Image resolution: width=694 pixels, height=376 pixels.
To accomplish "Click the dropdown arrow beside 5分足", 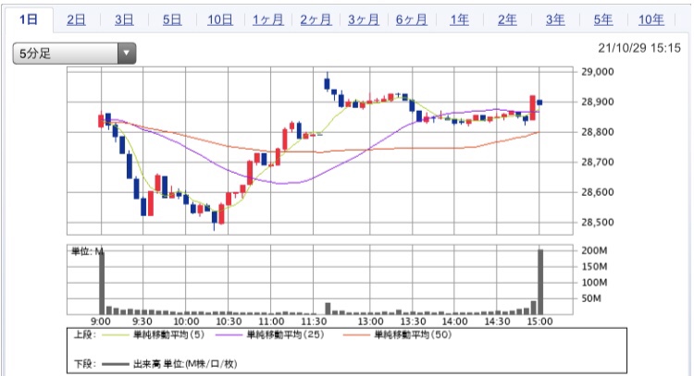I will point(127,54).
